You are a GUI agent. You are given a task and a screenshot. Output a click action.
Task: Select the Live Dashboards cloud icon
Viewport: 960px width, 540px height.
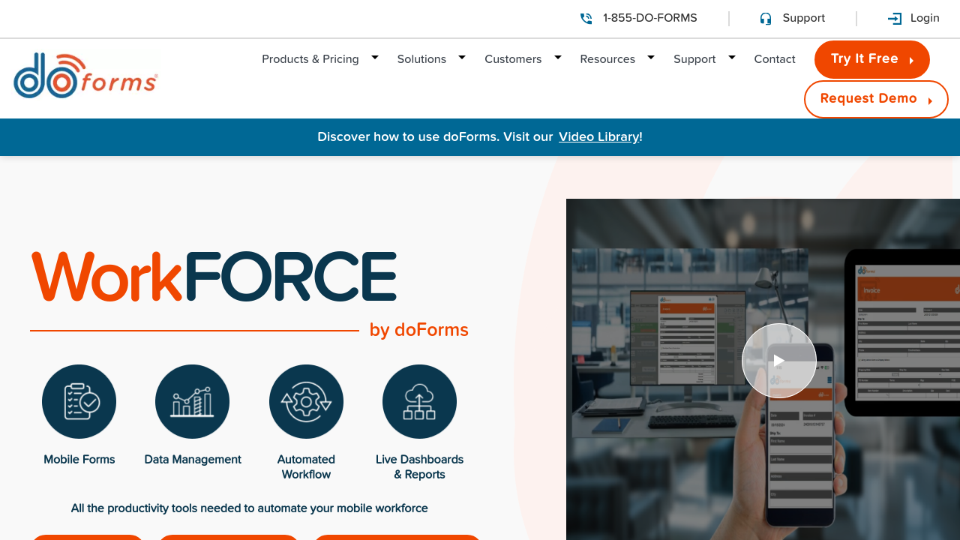pos(419,401)
